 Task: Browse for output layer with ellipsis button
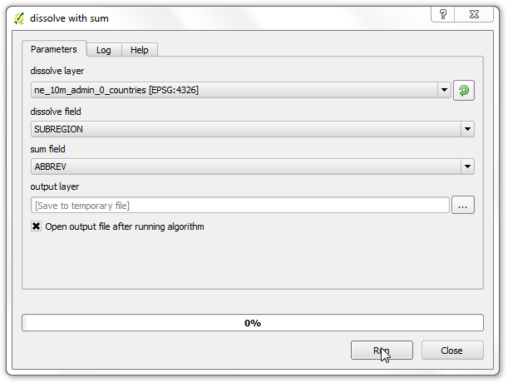462,205
